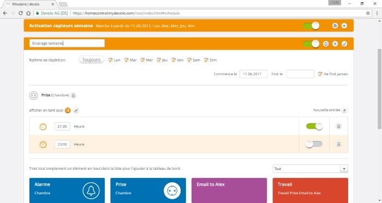The image size is (382, 203).
Task: Go back in browser history
Action: (x=5, y=13)
